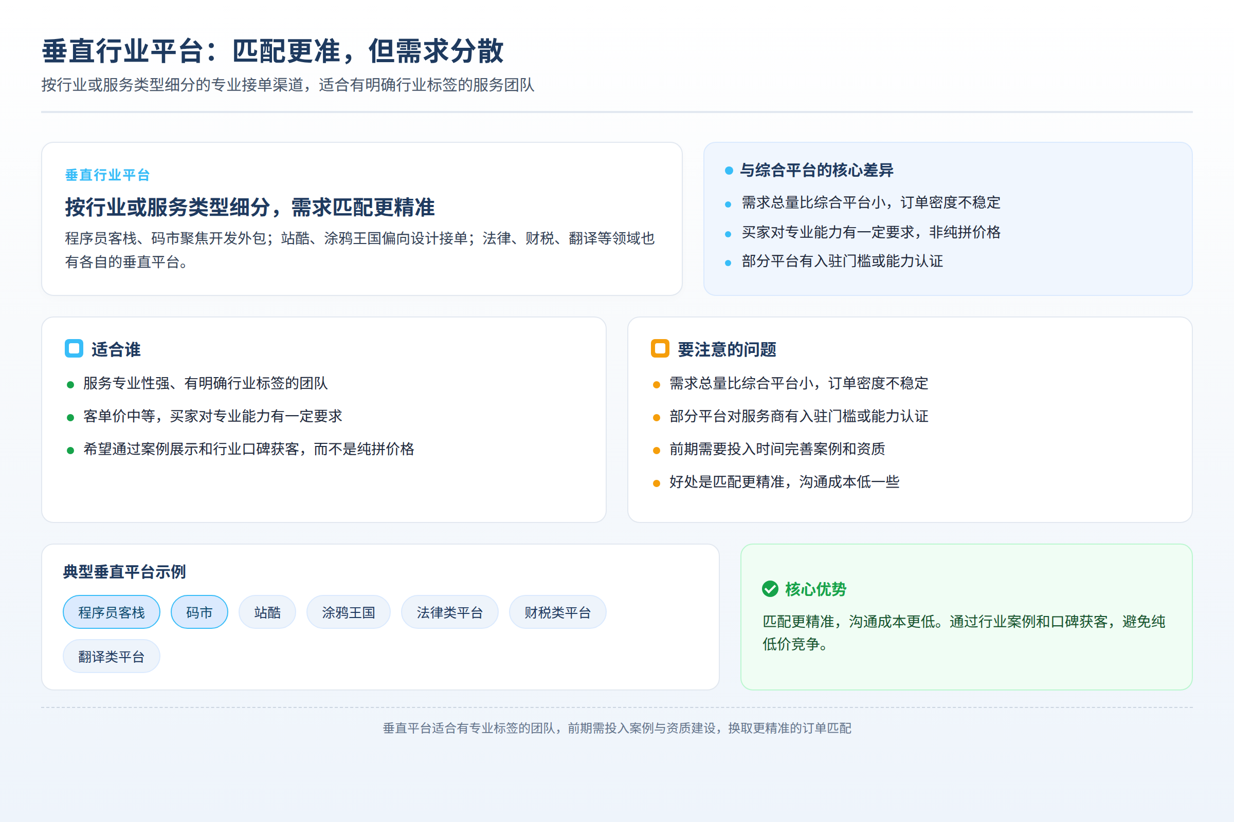Click the heading 与综合平台的核心差异

click(816, 171)
